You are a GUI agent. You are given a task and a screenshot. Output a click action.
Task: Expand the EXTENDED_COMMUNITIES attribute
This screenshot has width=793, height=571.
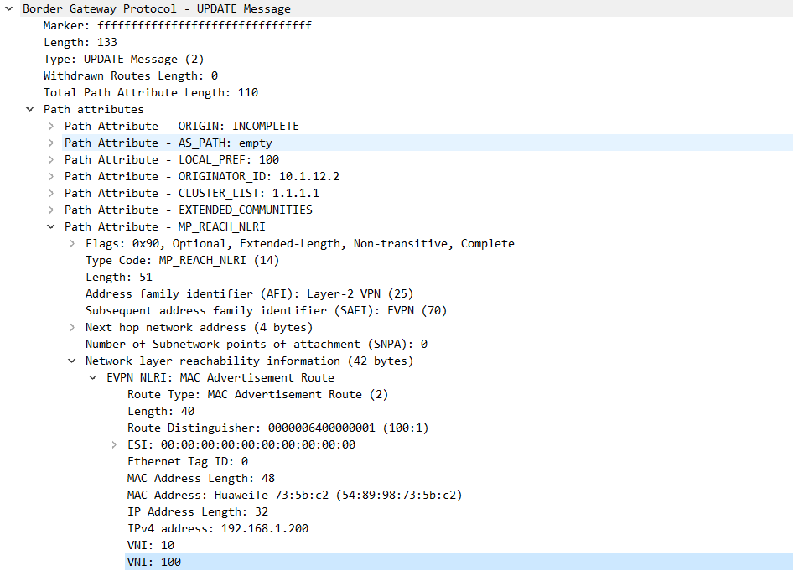[51, 210]
